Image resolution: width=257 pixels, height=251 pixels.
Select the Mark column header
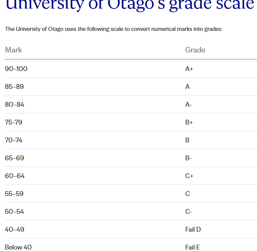pyautogui.click(x=13, y=50)
